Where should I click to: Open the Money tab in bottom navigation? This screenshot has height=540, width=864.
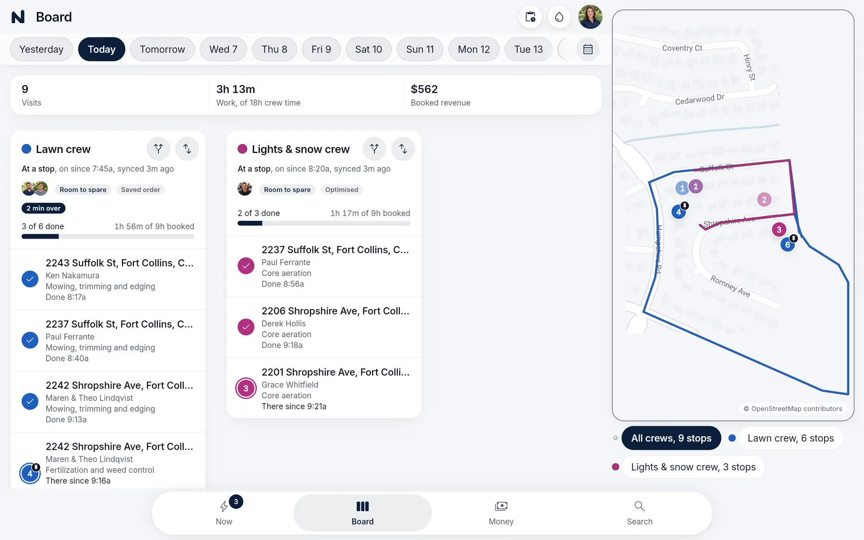[501, 513]
